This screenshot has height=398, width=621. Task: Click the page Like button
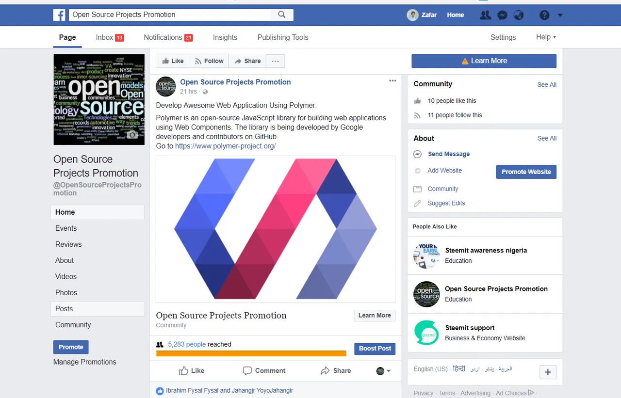point(173,61)
